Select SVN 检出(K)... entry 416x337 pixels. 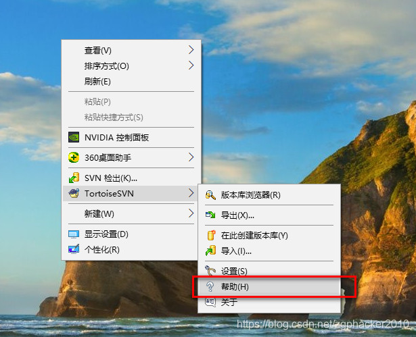tap(131, 178)
